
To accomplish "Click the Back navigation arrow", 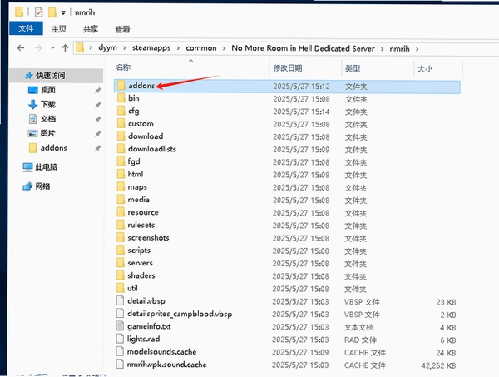I will tap(21, 48).
